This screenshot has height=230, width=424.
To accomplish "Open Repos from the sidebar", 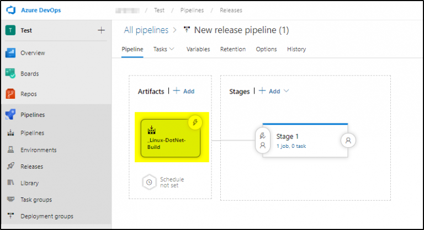I will [x=29, y=94].
